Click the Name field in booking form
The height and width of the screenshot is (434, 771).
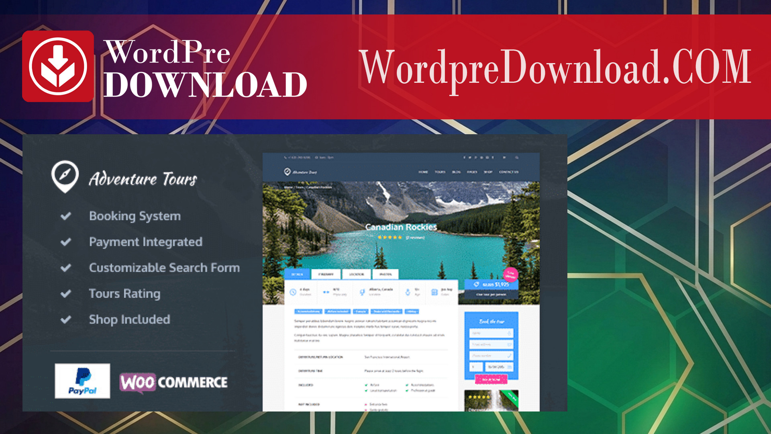click(492, 333)
